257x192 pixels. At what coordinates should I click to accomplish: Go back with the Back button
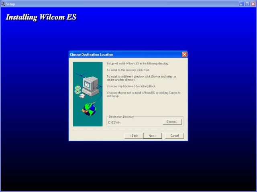pyautogui.click(x=134, y=136)
